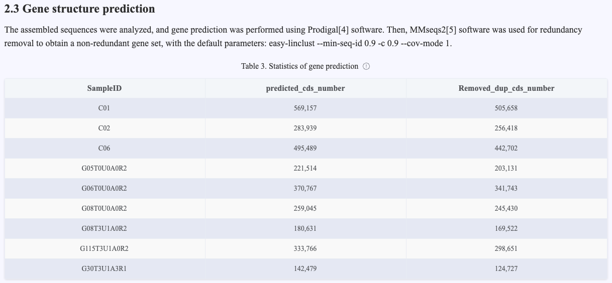Select the C01 sample row cell
Screen dimensions: 612x283
[x=105, y=108]
